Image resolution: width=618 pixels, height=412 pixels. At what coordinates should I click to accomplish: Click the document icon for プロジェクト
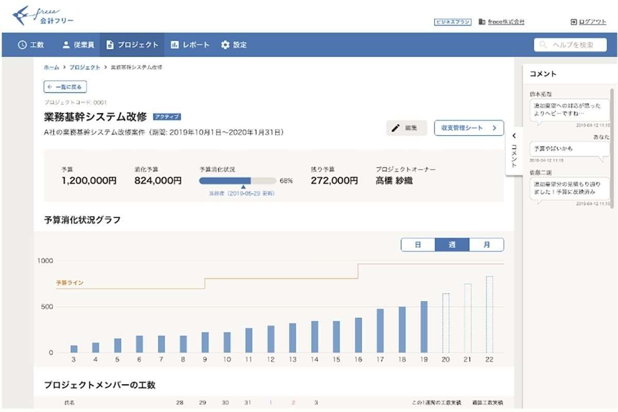(x=110, y=45)
